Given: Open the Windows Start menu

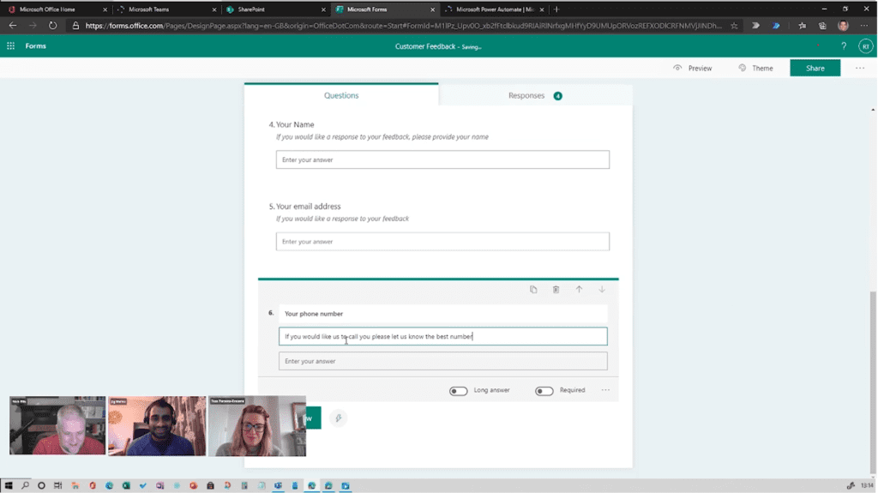Looking at the screenshot, I should click(x=9, y=486).
